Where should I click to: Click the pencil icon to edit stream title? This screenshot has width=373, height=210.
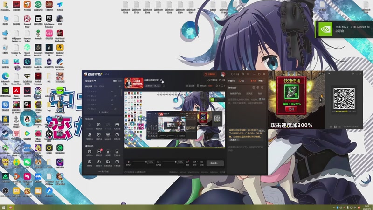161,80
